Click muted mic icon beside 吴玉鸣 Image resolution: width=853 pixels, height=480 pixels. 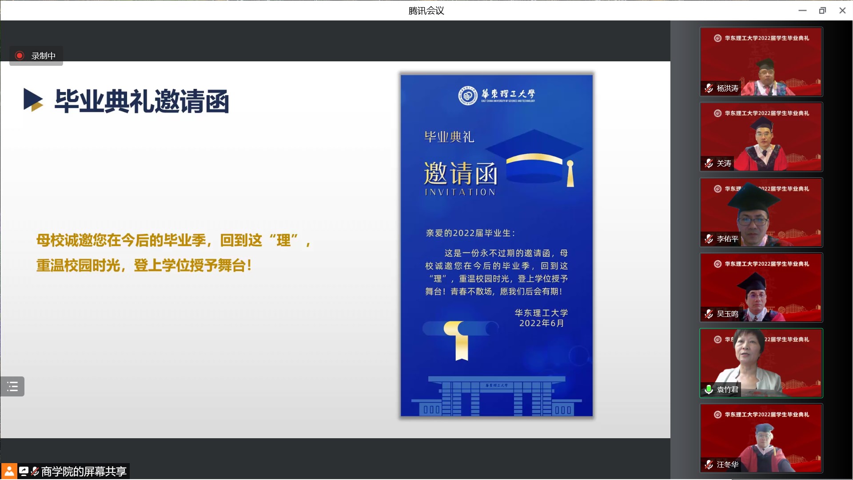pos(709,314)
